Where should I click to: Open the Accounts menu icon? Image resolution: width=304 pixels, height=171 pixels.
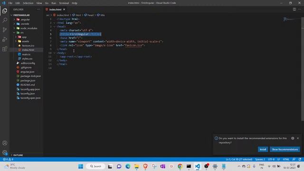5,143
